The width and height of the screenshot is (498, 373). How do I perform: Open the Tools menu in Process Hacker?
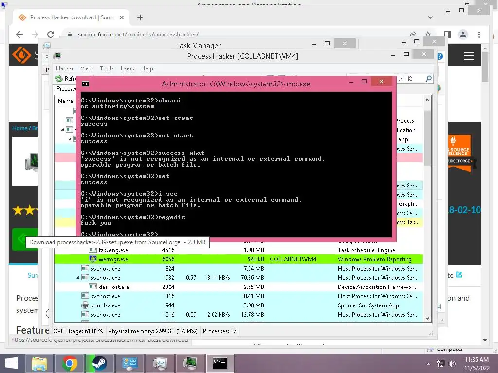coord(107,68)
